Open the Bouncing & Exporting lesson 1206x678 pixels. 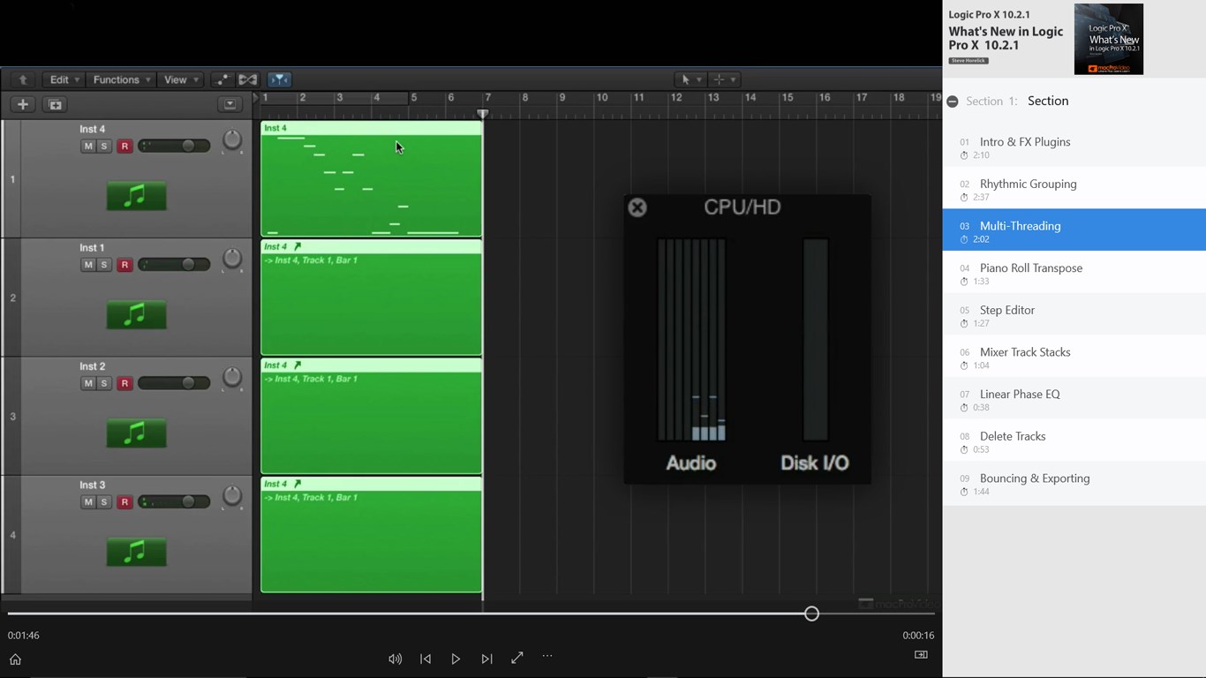tap(1074, 483)
